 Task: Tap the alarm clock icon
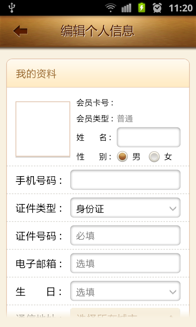pos(157,8)
